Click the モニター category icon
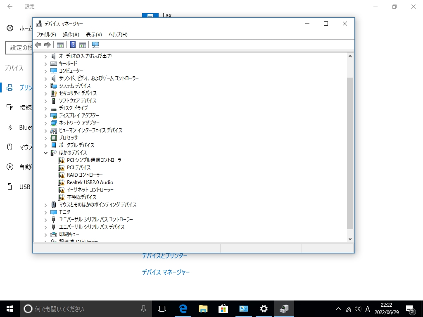Image resolution: width=423 pixels, height=317 pixels. 54,212
